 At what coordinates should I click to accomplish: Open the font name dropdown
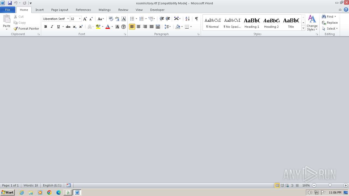point(68,19)
